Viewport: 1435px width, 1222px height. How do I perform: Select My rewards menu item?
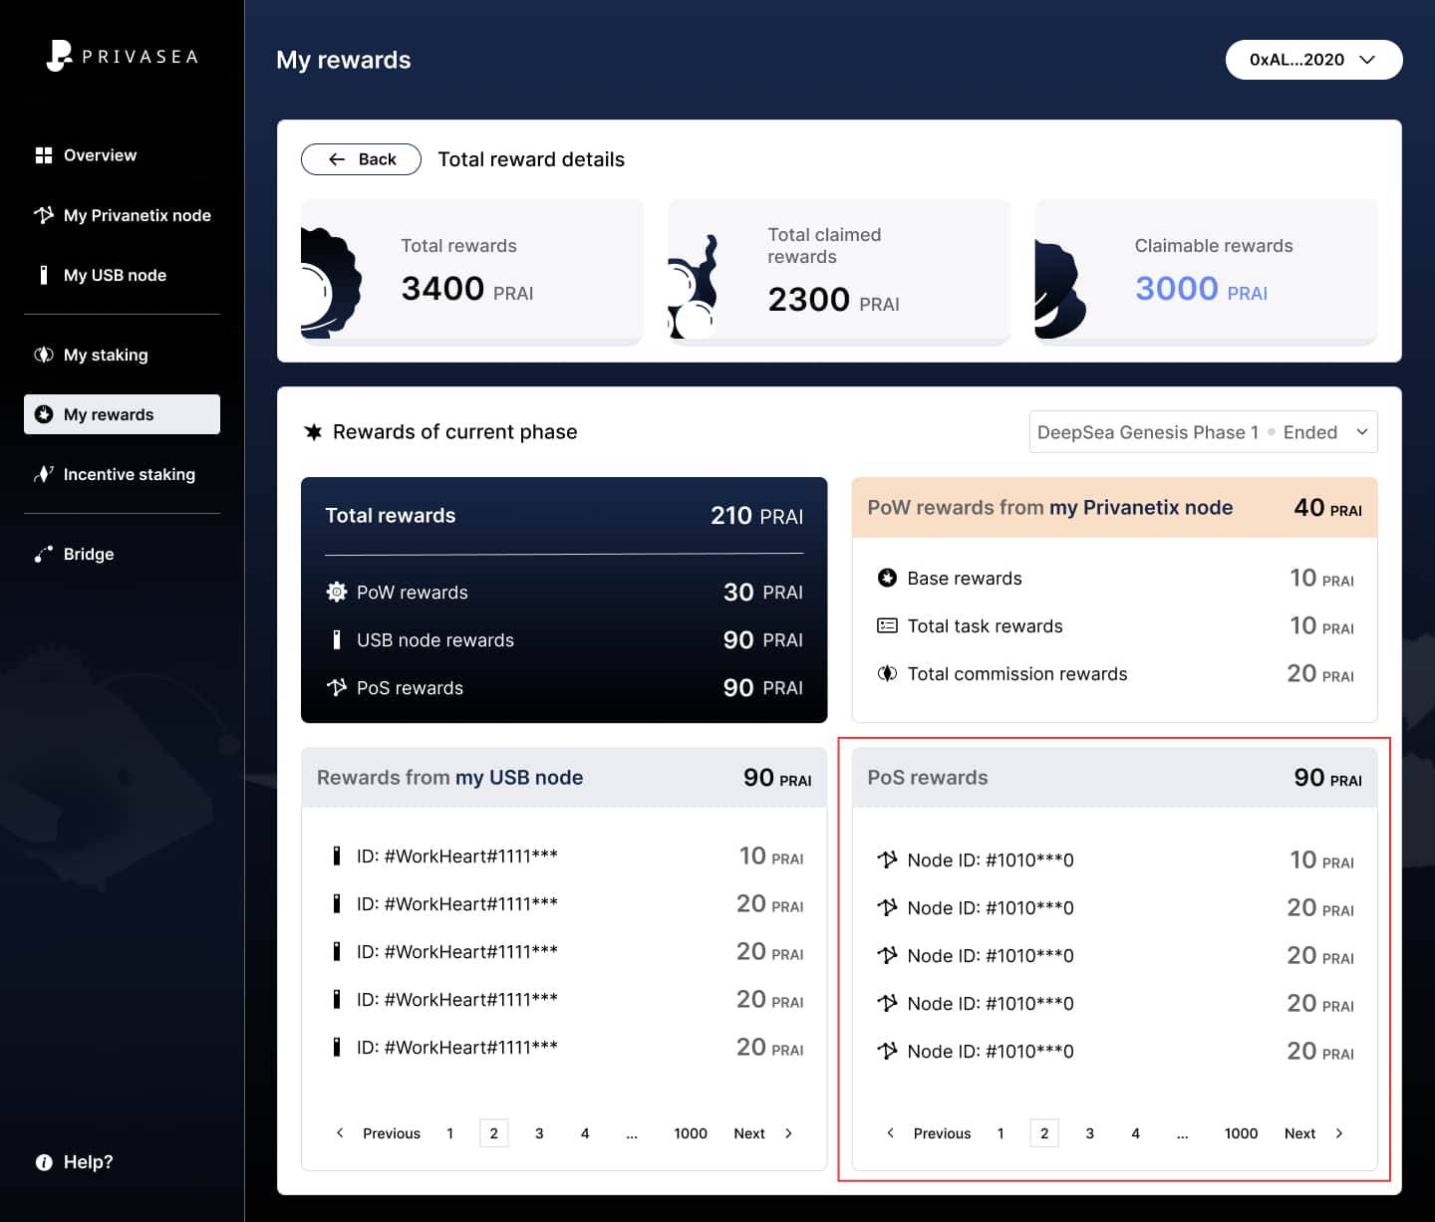click(x=122, y=414)
